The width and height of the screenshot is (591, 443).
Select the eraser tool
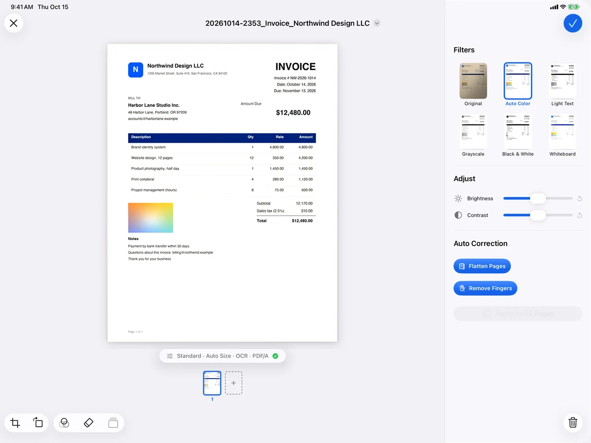(89, 423)
